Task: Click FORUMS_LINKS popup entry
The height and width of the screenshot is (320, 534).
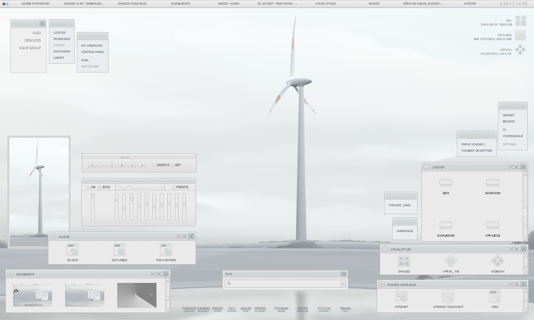Action: point(400,205)
